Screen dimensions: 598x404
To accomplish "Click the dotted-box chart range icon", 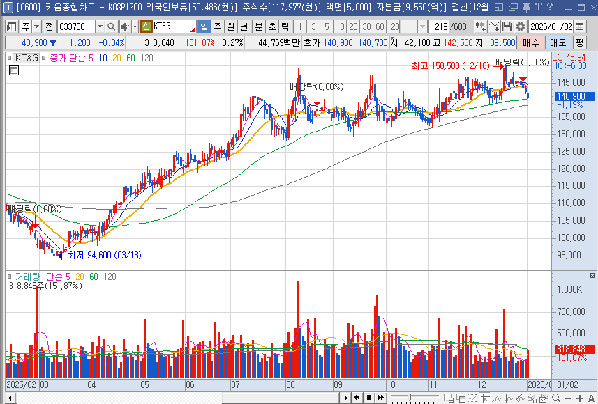I will (x=473, y=398).
